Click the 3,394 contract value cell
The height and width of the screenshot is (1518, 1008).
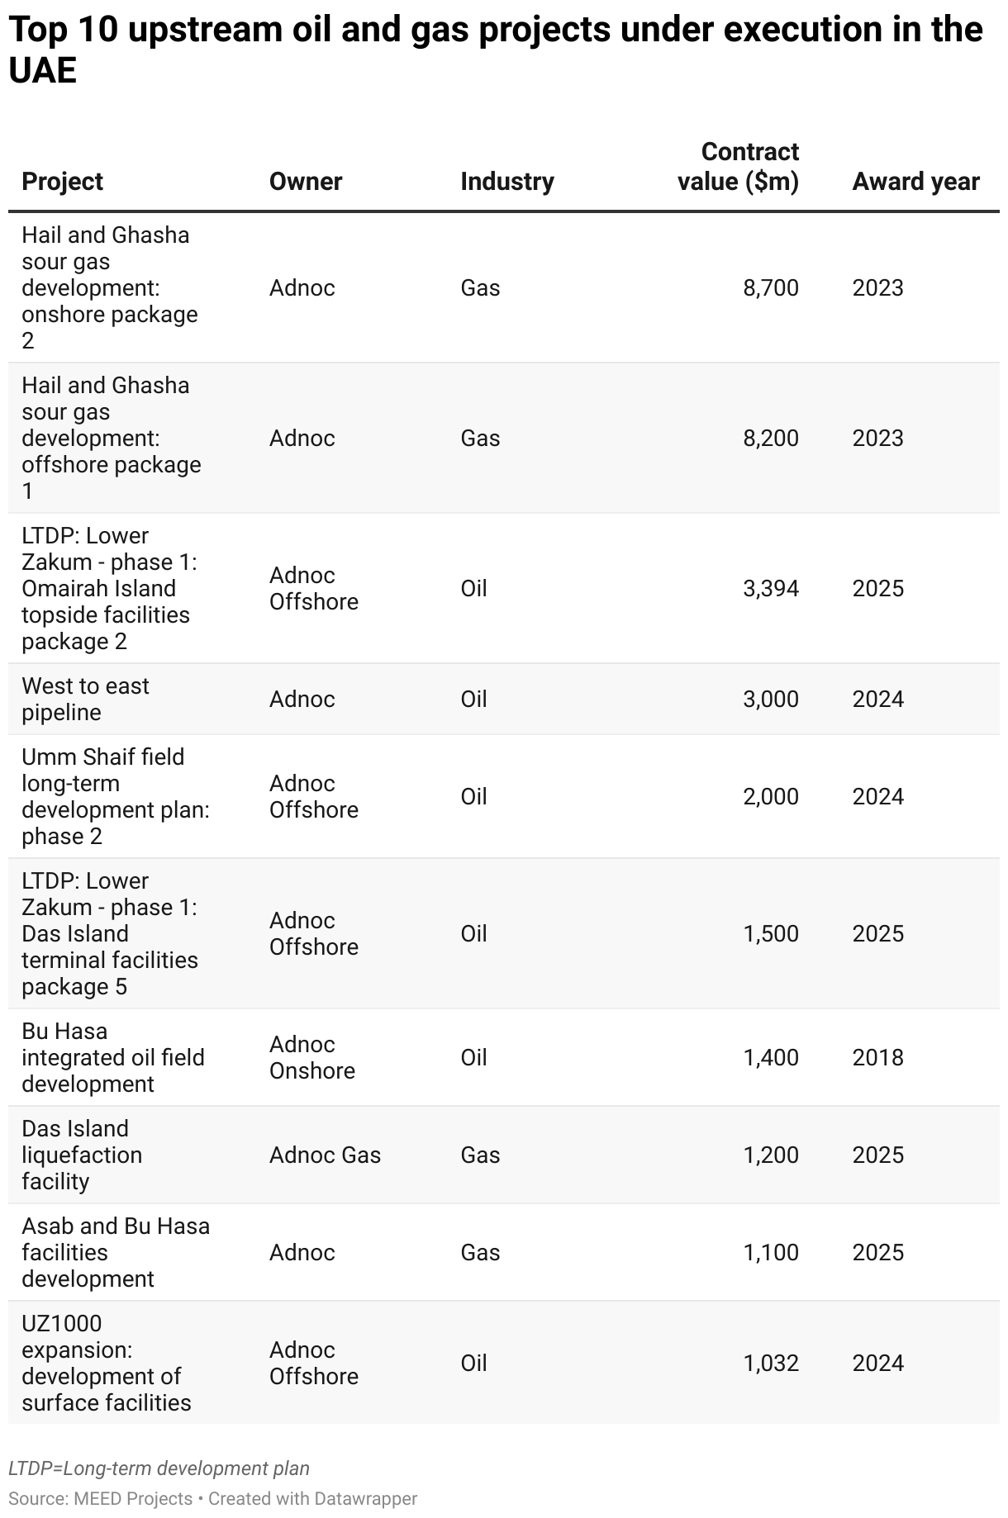771,588
